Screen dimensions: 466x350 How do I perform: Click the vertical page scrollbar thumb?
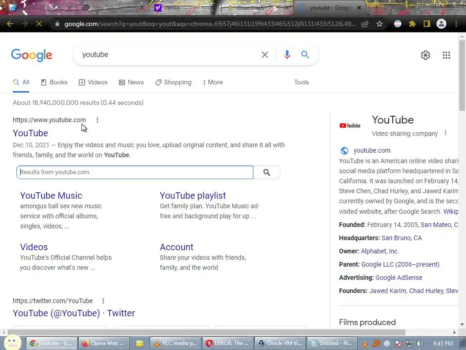(x=462, y=75)
